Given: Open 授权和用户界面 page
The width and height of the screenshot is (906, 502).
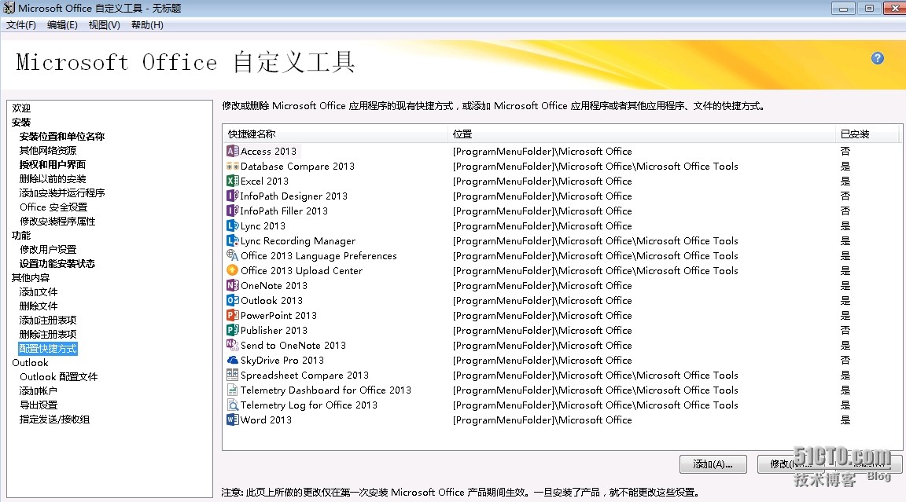Looking at the screenshot, I should 53,164.
